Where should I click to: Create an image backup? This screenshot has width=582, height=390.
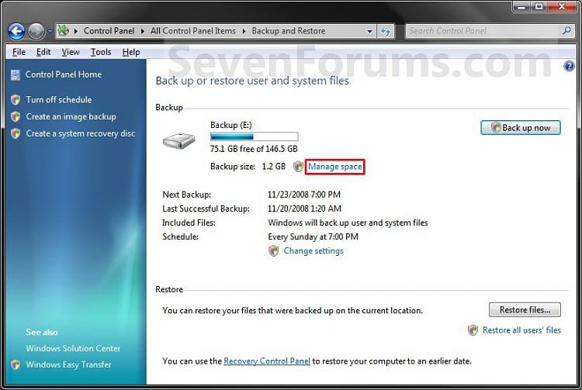click(x=71, y=117)
